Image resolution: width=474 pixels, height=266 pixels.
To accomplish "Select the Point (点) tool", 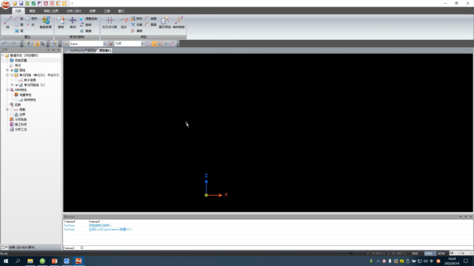I will coord(30,24).
